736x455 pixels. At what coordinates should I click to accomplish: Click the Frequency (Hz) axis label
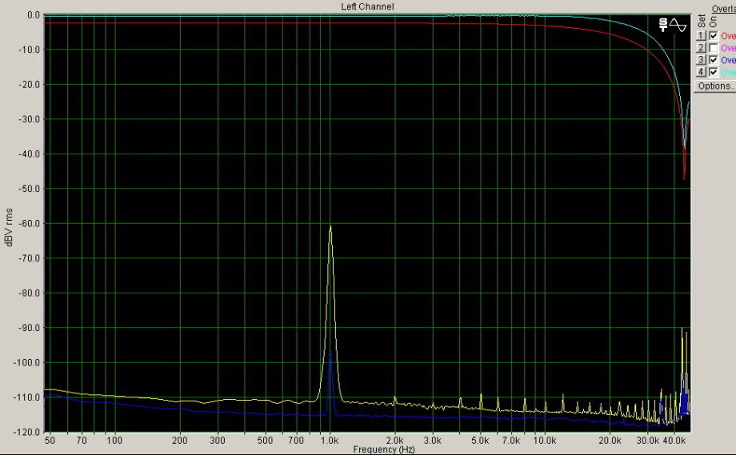383,449
